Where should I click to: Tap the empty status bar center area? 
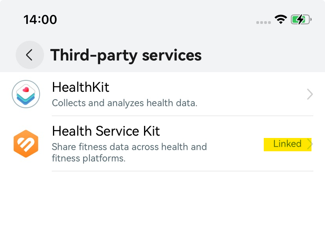(157, 20)
